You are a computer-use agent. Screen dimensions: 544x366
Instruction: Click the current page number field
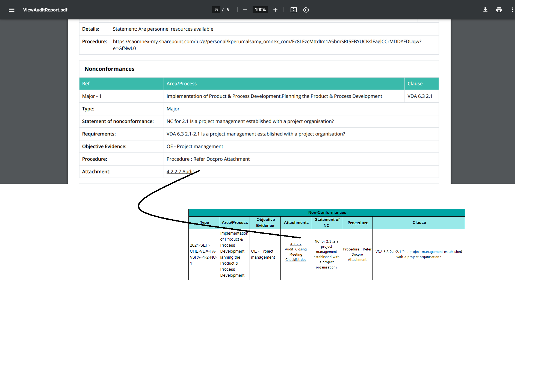pyautogui.click(x=216, y=10)
